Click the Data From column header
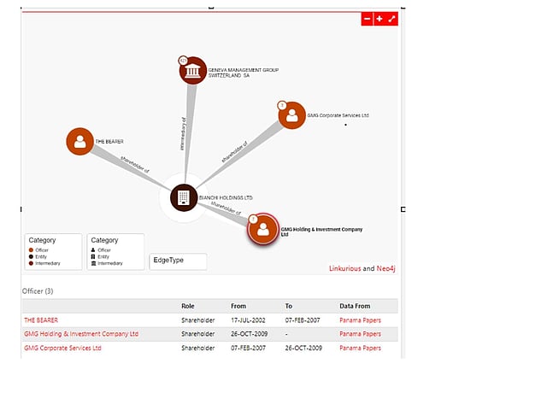The image size is (547, 393). pyautogui.click(x=355, y=306)
